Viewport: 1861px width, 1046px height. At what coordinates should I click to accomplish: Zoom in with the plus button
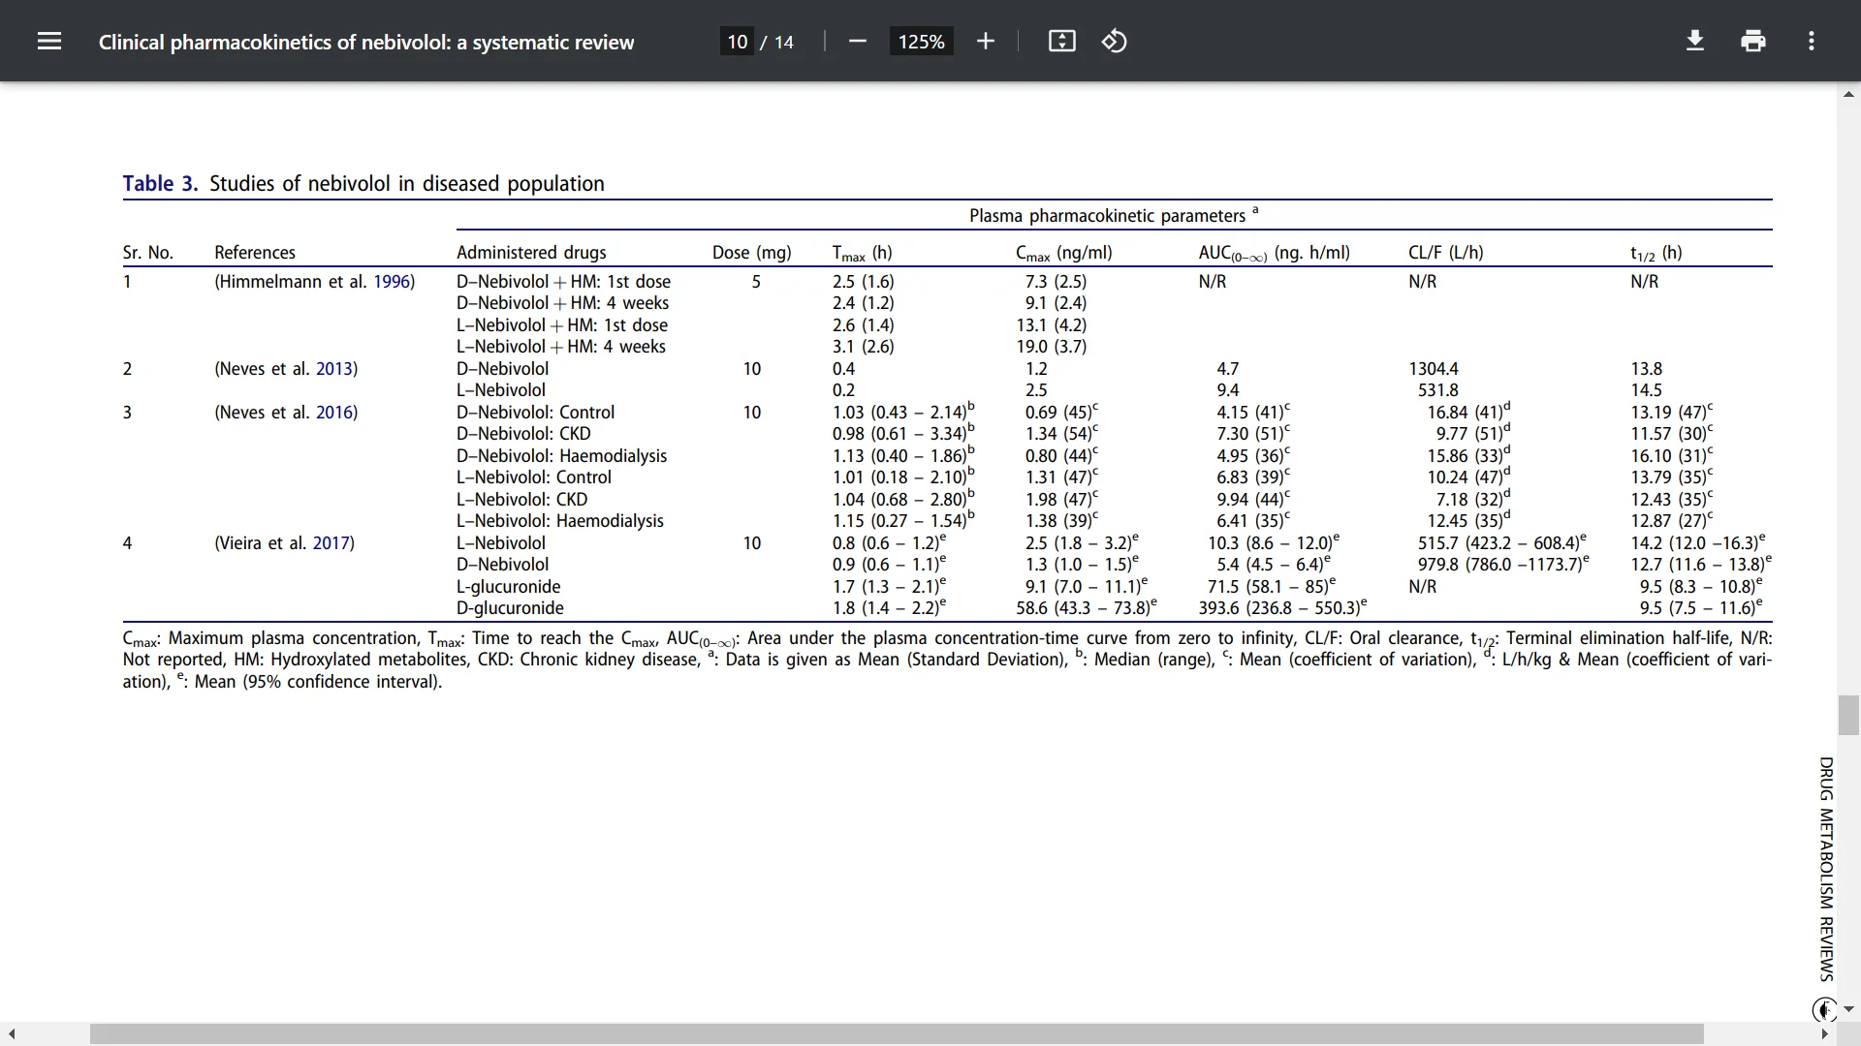(986, 41)
